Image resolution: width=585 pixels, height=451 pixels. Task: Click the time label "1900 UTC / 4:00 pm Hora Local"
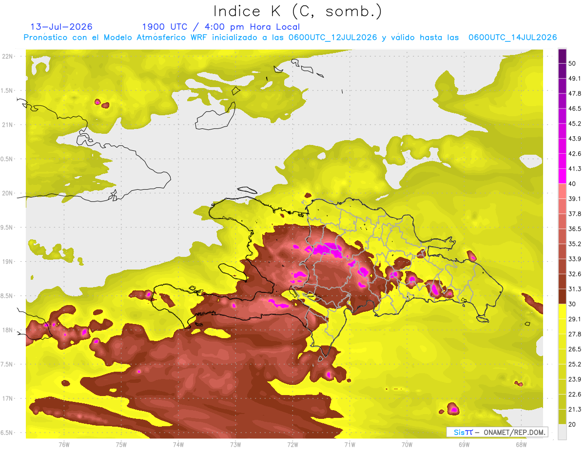click(x=221, y=27)
